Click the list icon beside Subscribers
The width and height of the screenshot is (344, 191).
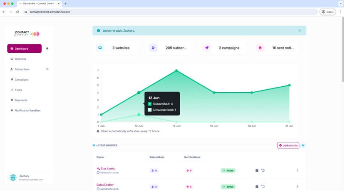click(x=47, y=69)
